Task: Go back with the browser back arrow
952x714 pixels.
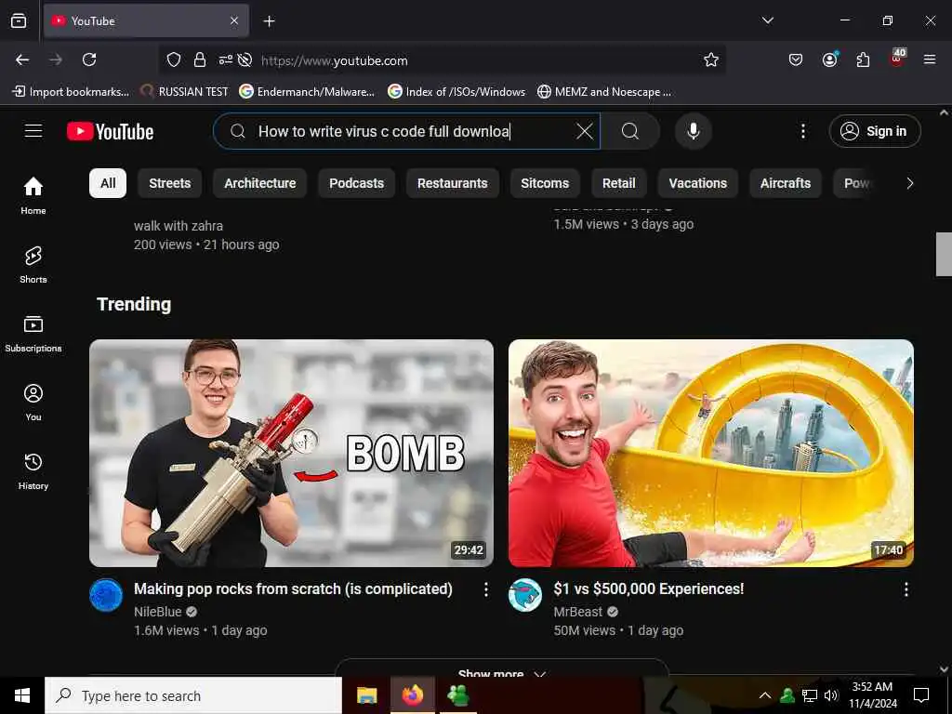Action: (22, 59)
